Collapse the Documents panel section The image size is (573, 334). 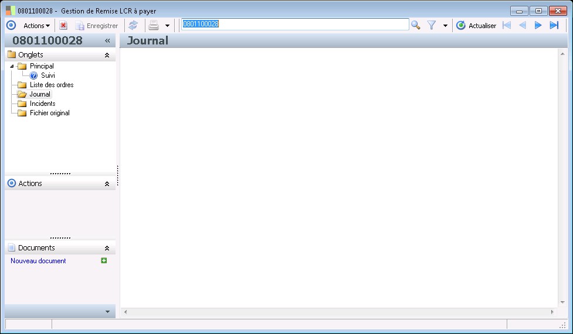pos(107,248)
